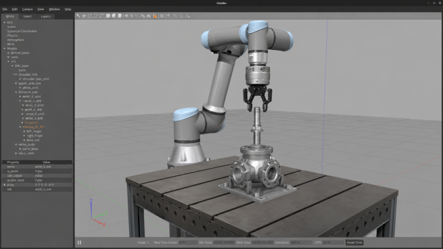Select the wrist_3_link tree item

pos(34,118)
